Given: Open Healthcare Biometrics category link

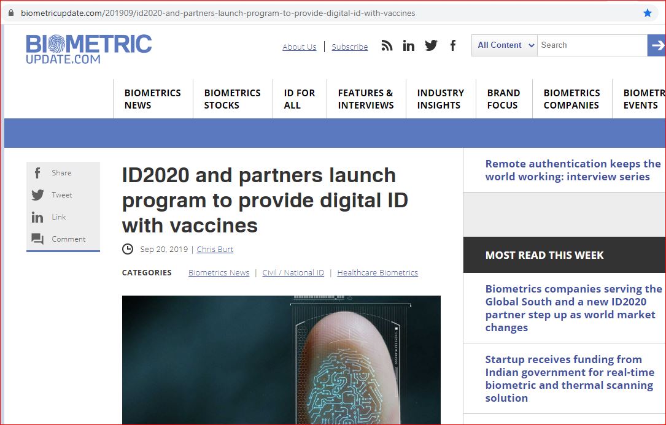Looking at the screenshot, I should coord(378,272).
